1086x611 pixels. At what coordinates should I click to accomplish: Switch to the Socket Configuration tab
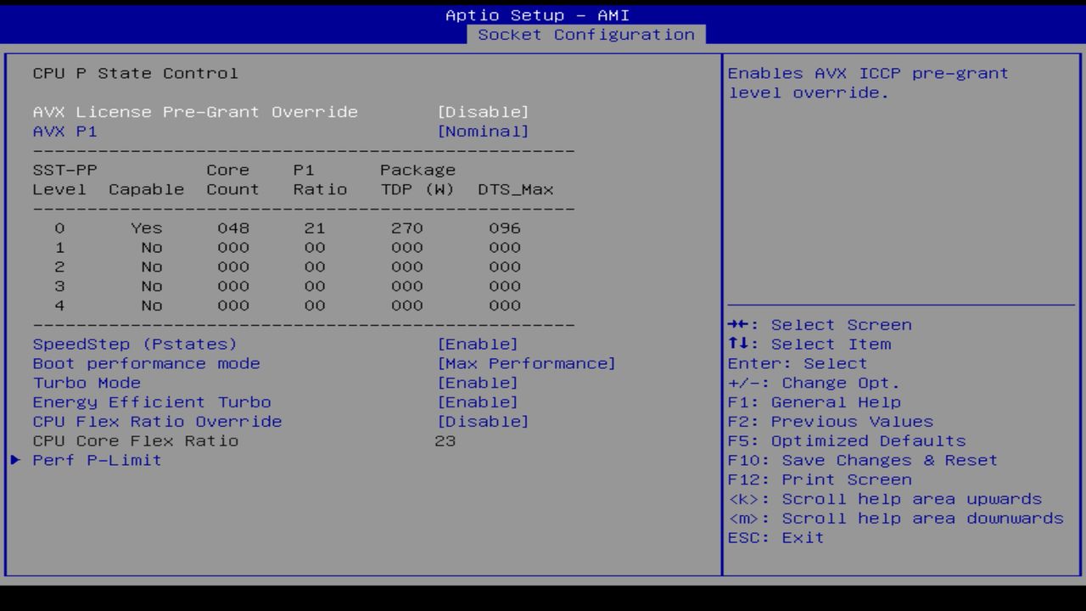pyautogui.click(x=587, y=34)
